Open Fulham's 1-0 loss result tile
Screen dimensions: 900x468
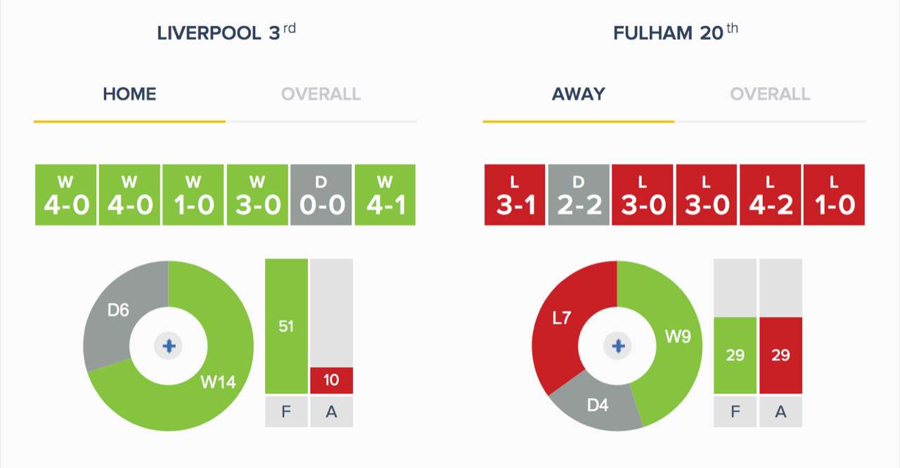(834, 195)
